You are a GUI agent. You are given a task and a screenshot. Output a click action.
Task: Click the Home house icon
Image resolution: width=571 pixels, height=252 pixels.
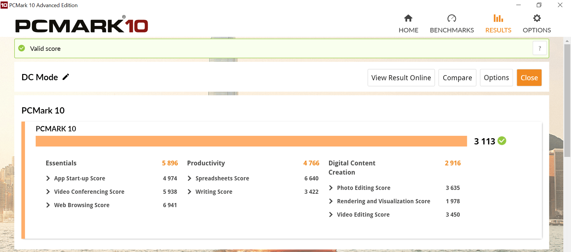408,18
